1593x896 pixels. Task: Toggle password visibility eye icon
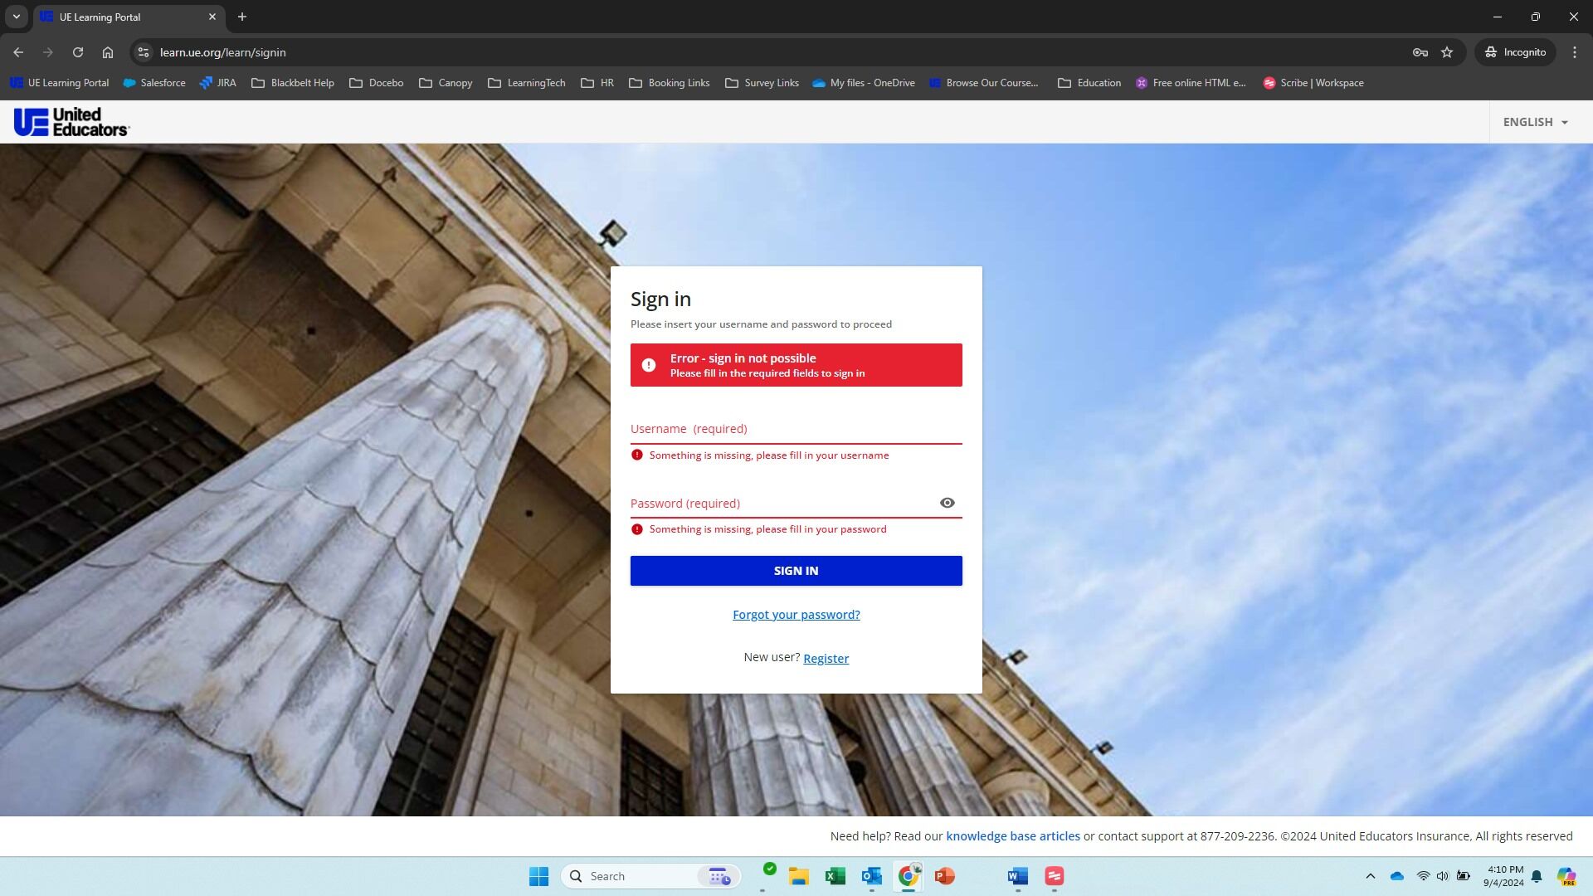coord(947,503)
